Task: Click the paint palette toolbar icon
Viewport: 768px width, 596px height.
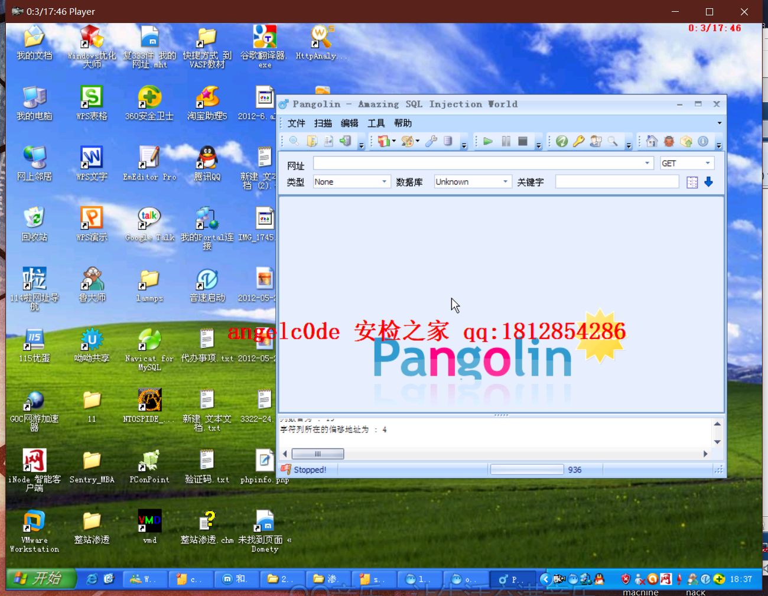Action: (x=407, y=141)
